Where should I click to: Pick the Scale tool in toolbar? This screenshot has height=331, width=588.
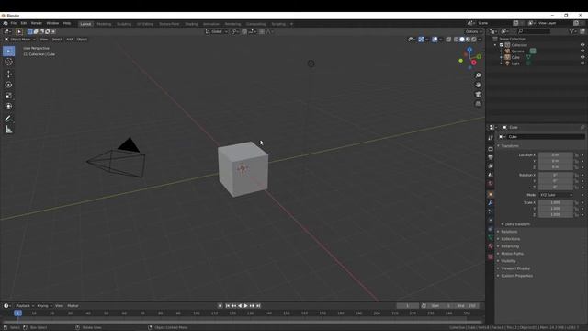click(8, 96)
